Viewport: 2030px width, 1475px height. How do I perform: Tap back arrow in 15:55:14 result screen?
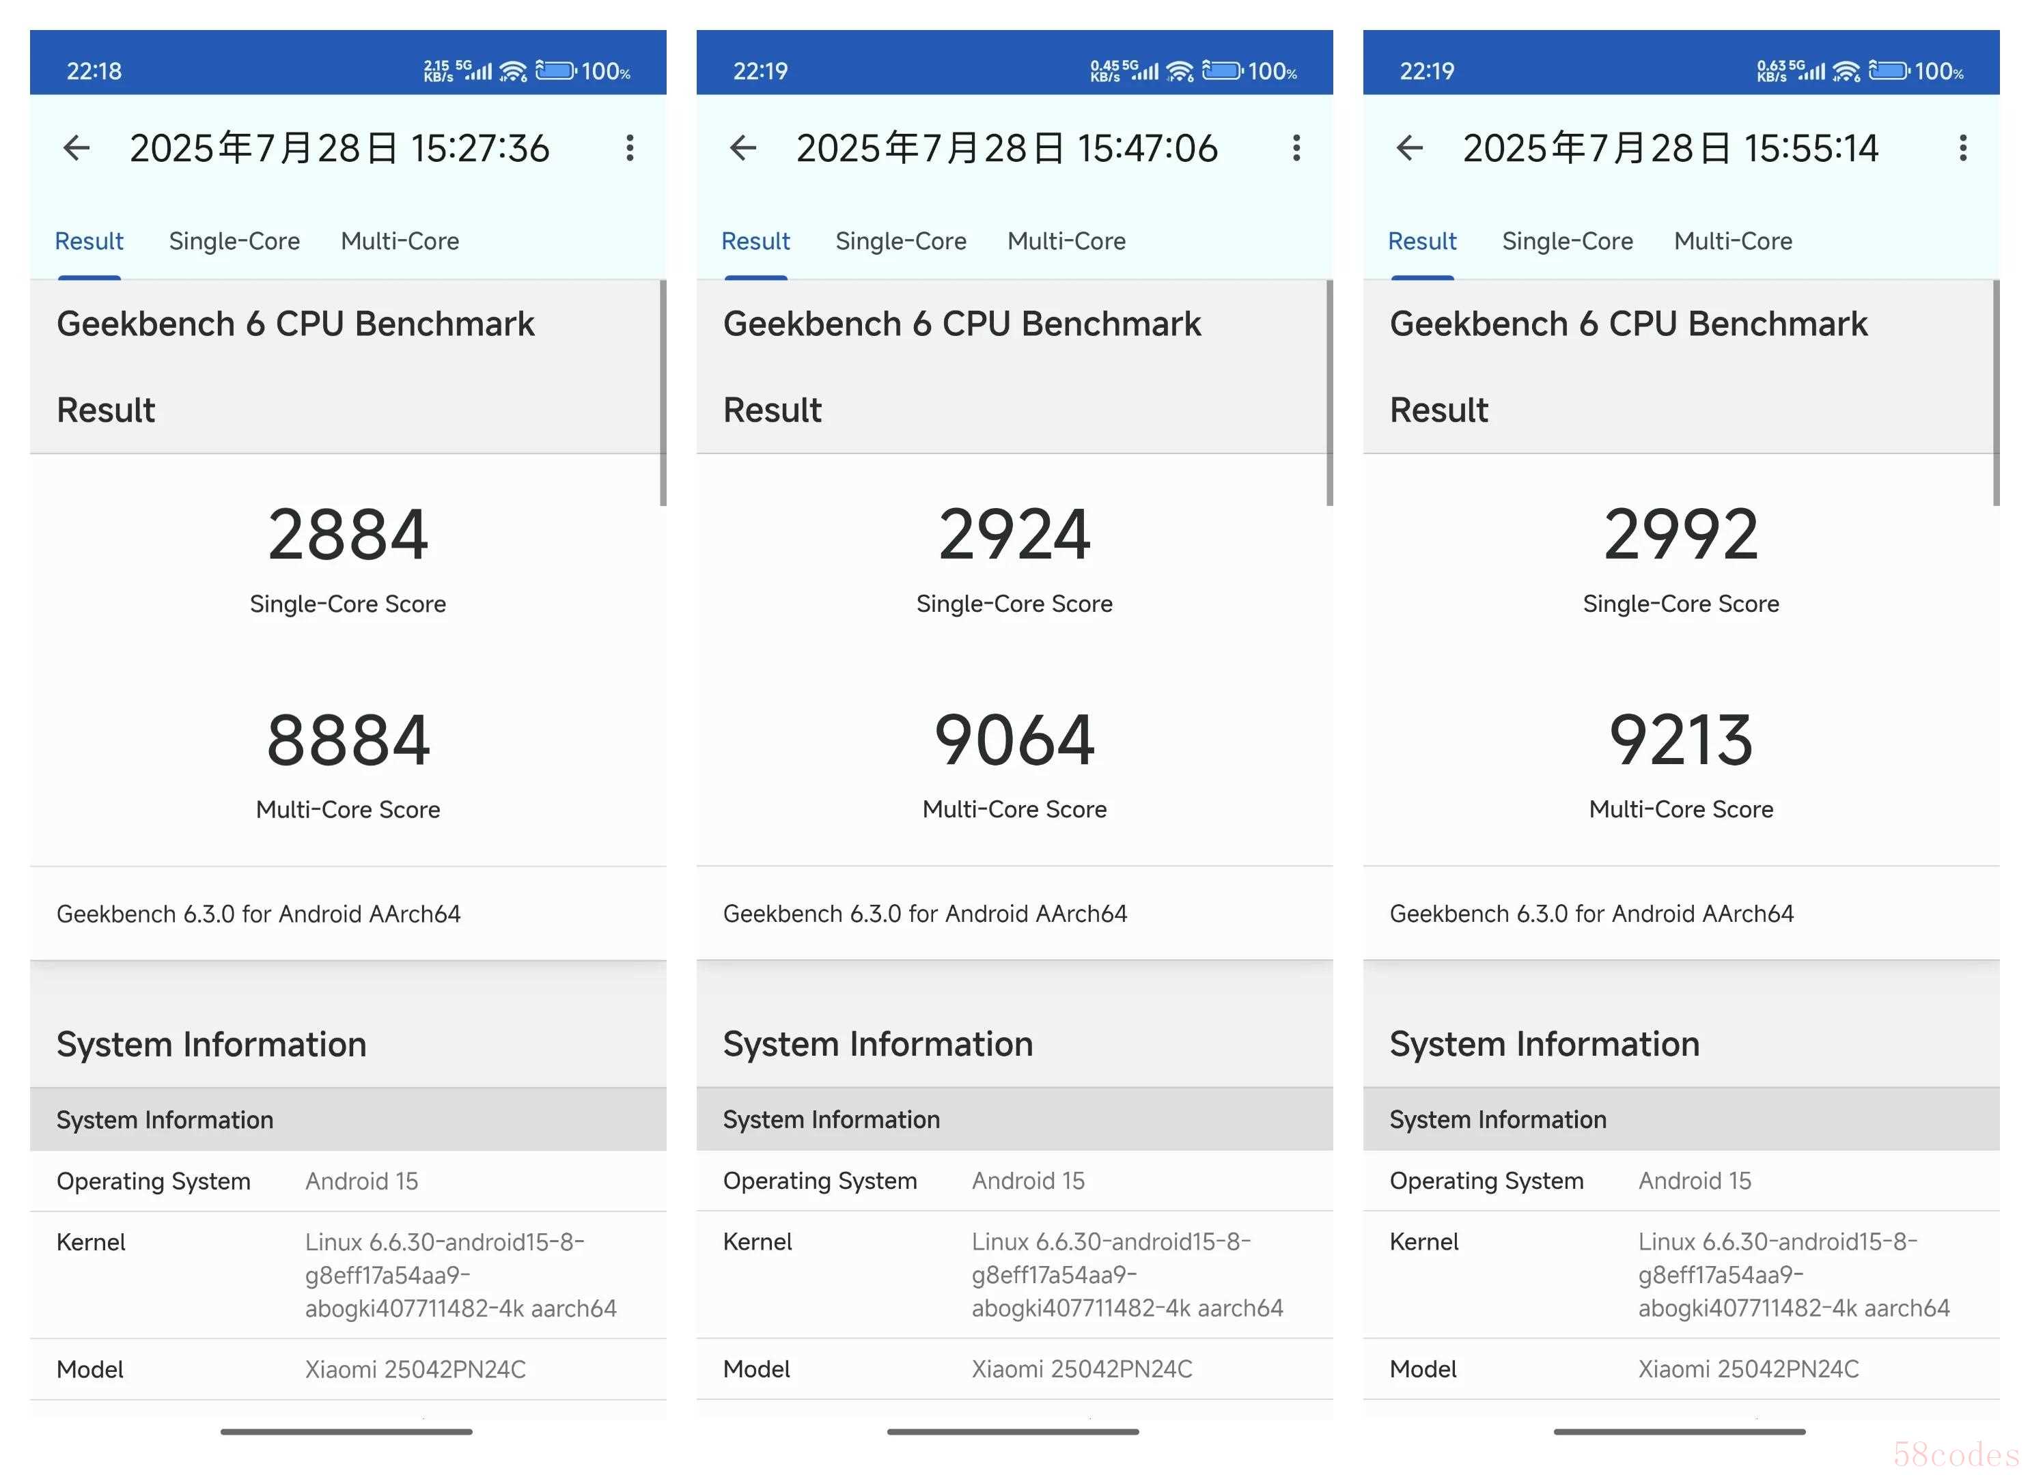pyautogui.click(x=1410, y=147)
